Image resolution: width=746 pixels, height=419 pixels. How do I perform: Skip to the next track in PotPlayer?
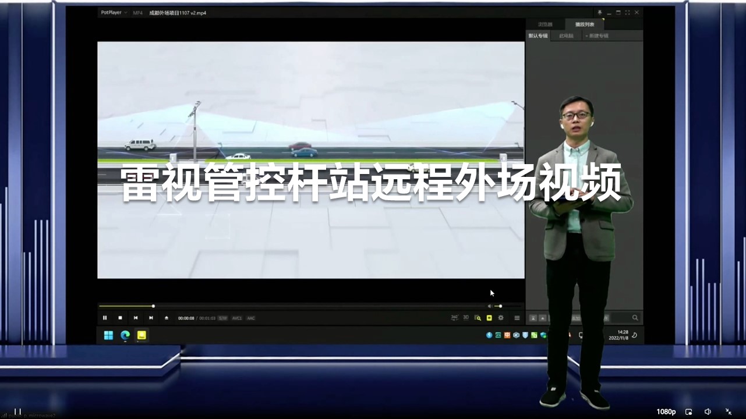(x=151, y=318)
